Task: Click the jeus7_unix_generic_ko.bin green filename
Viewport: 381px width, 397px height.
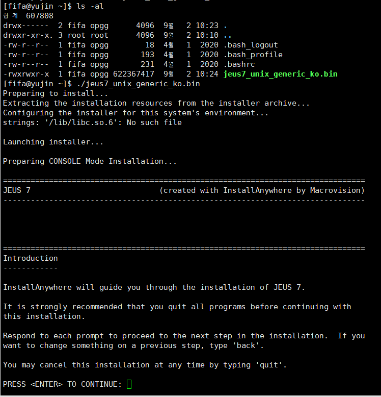Action: click(x=281, y=74)
